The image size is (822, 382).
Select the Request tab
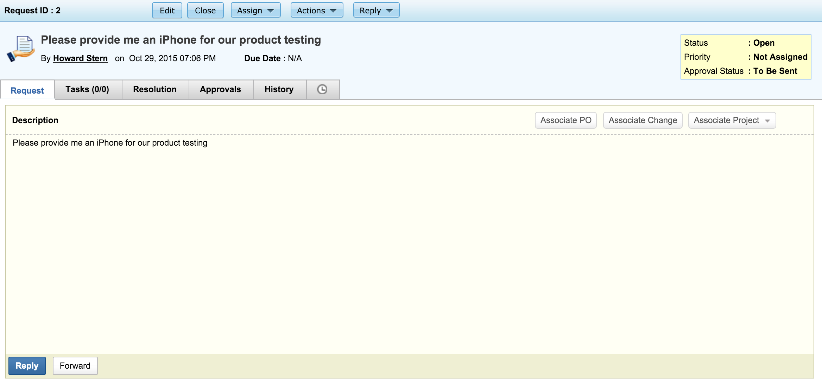(27, 90)
